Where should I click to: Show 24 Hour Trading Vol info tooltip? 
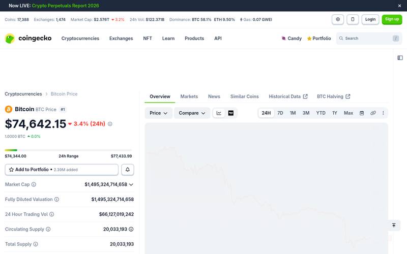tap(52, 214)
